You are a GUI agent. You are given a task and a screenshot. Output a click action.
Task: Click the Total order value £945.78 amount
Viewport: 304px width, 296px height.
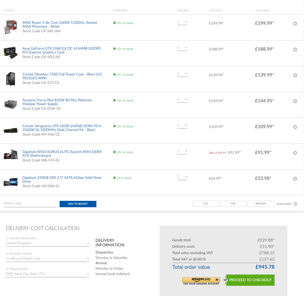[x=265, y=267]
